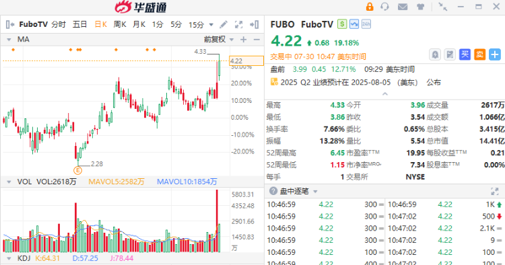505x265 pixels.
Task: Open the 前复权 adjustment dropdown
Action: coord(219,40)
